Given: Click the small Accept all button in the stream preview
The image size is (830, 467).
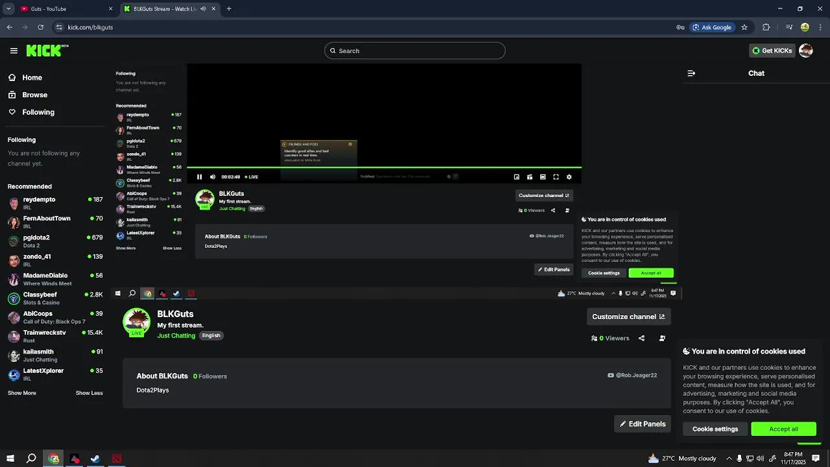Looking at the screenshot, I should [651, 273].
